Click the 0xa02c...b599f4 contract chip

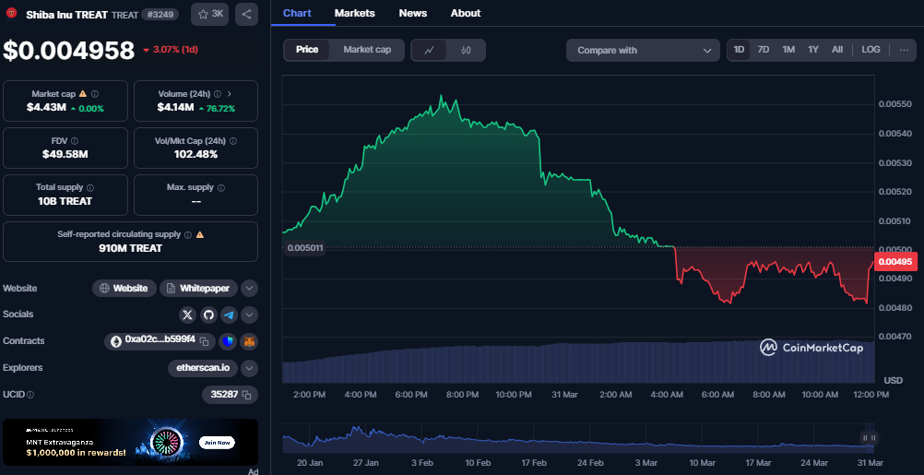coord(160,341)
